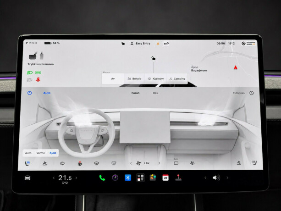Tap the passenger seat heater icon
Screen dimensions: 281x211
point(254,163)
